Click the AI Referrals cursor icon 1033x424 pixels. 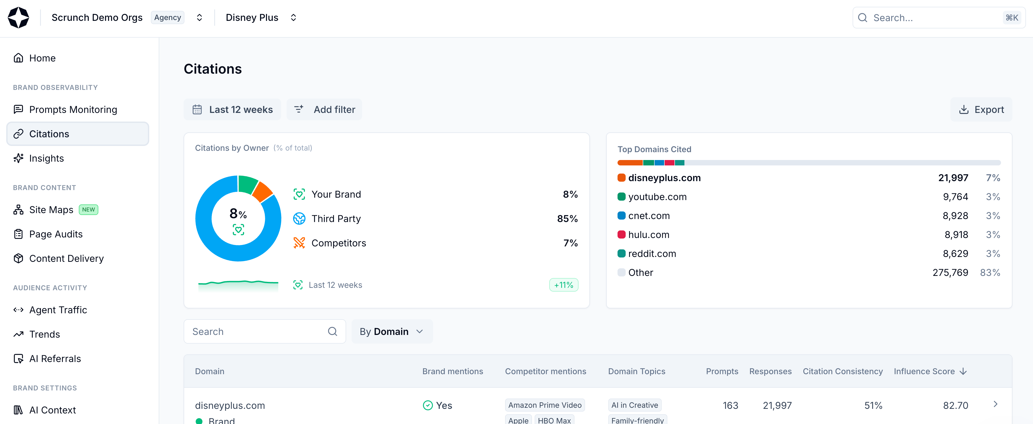[18, 359]
